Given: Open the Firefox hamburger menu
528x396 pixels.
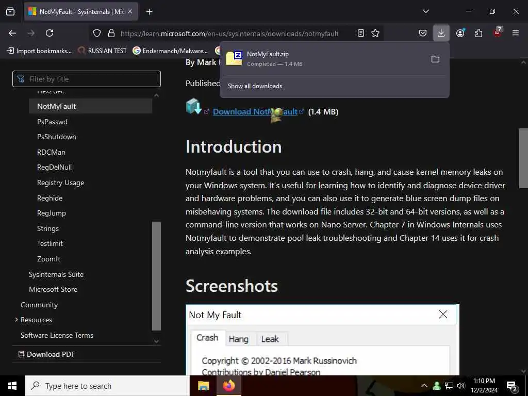Looking at the screenshot, I should pos(516,33).
